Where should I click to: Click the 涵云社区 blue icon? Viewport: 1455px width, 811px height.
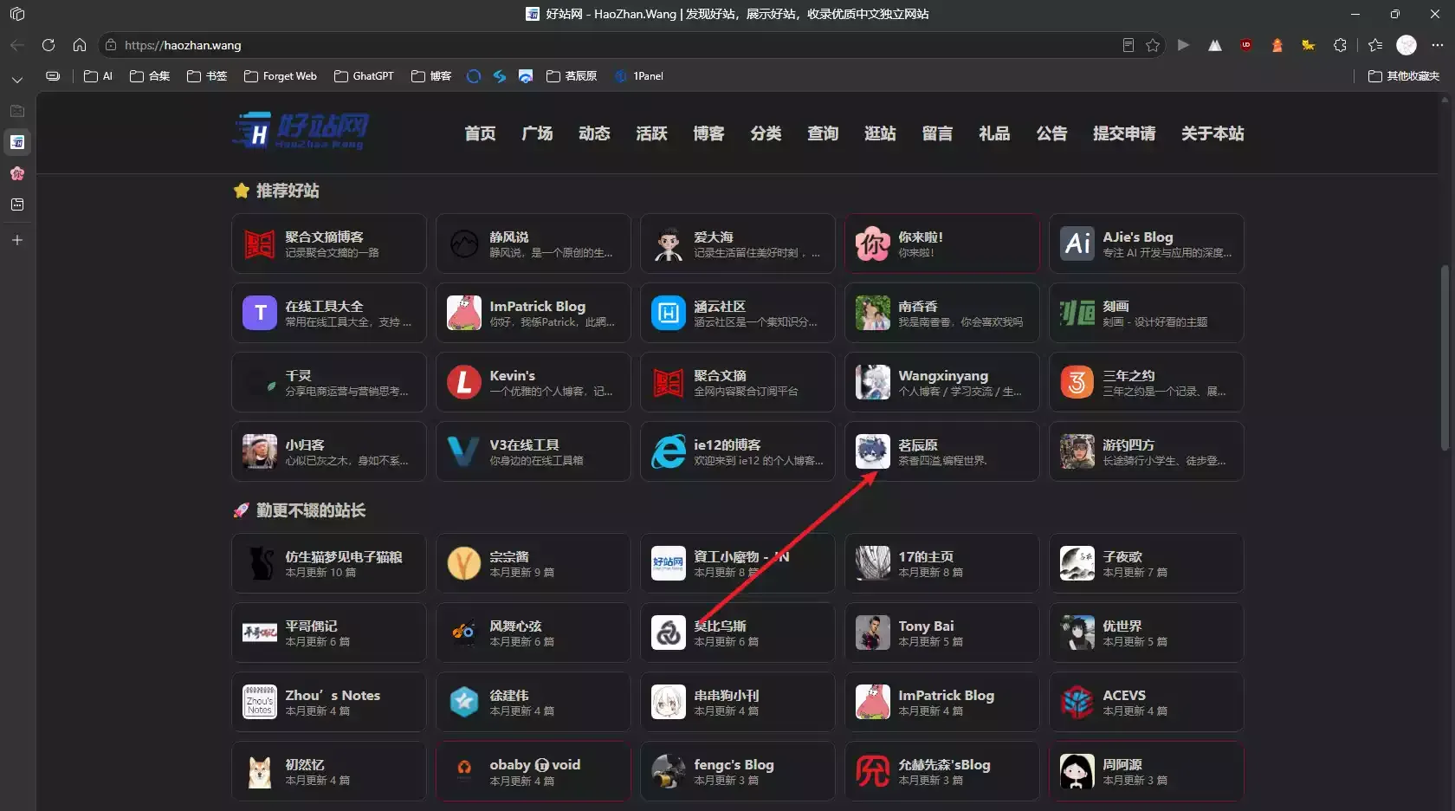pyautogui.click(x=669, y=313)
